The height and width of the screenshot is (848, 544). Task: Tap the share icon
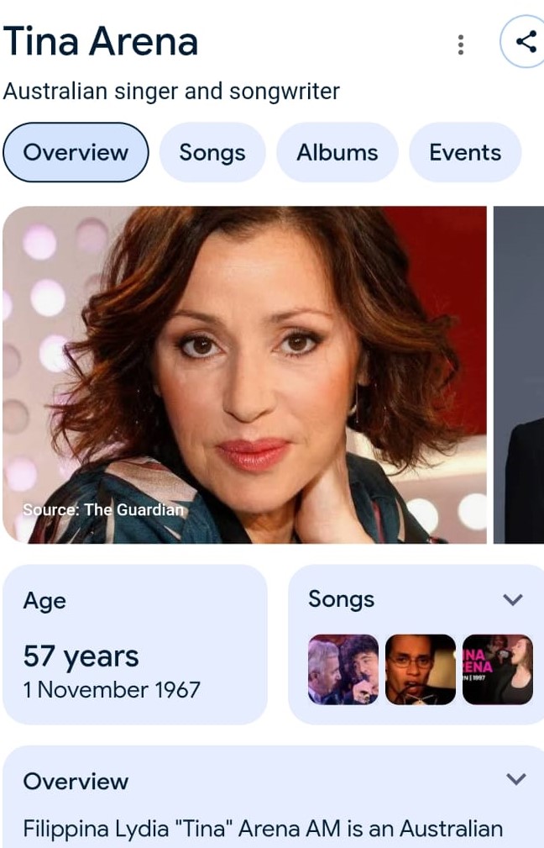(526, 42)
